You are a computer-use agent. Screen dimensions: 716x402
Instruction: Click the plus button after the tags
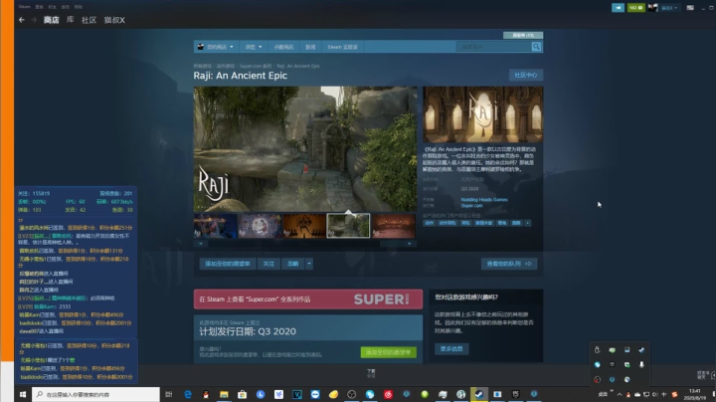527,223
